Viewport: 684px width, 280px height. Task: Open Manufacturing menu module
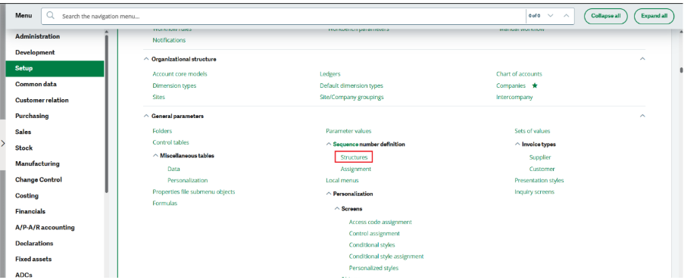pyautogui.click(x=37, y=163)
